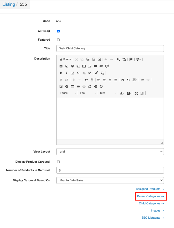Insert a text field form icon
Screen dimensions: 174x228
pyautogui.click(x=78, y=66)
